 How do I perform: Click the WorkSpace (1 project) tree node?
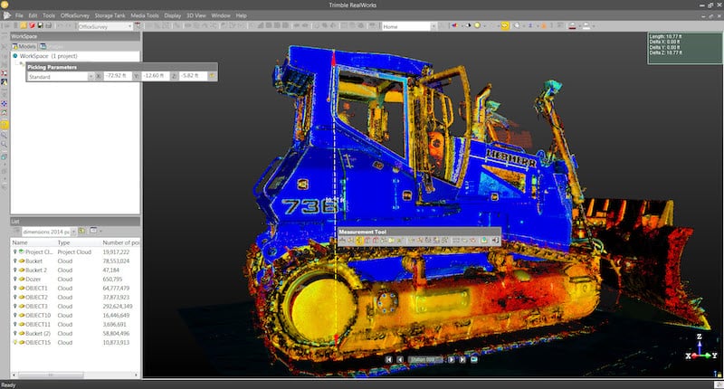tap(49, 56)
